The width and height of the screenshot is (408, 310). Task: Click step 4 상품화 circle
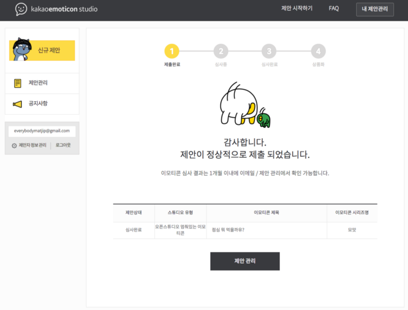318,51
